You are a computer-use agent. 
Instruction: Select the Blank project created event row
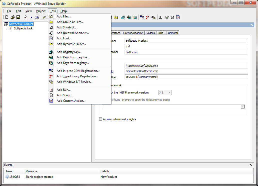128,177
